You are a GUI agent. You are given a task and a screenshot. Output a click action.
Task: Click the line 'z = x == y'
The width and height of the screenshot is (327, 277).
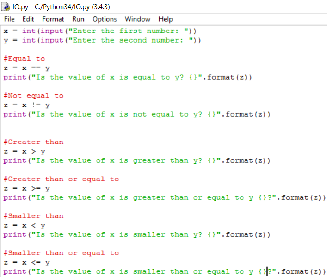coord(27,68)
